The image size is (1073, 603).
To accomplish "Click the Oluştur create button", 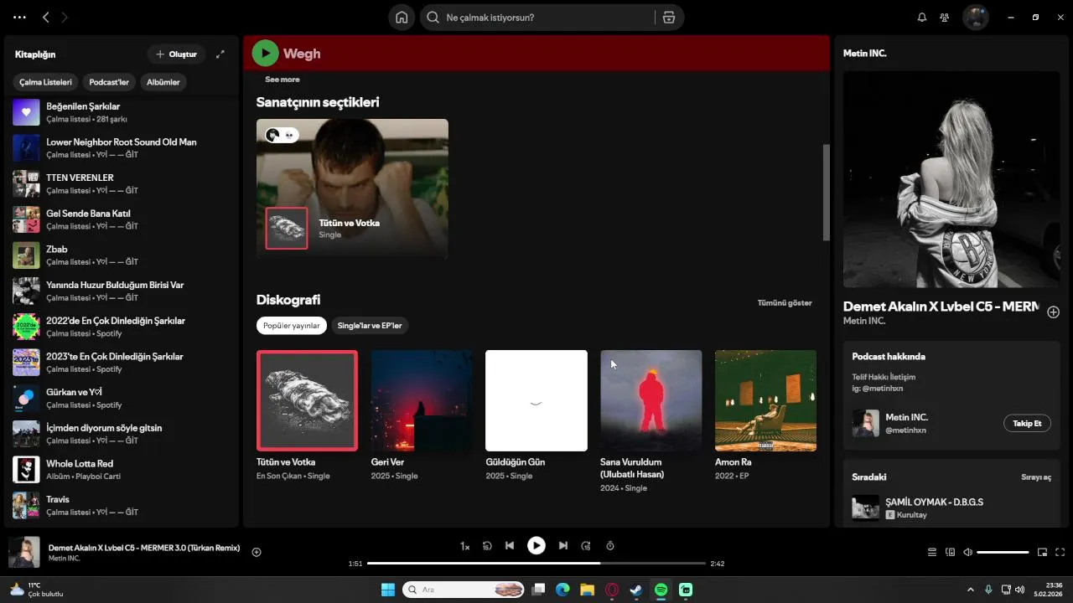I will click(176, 54).
